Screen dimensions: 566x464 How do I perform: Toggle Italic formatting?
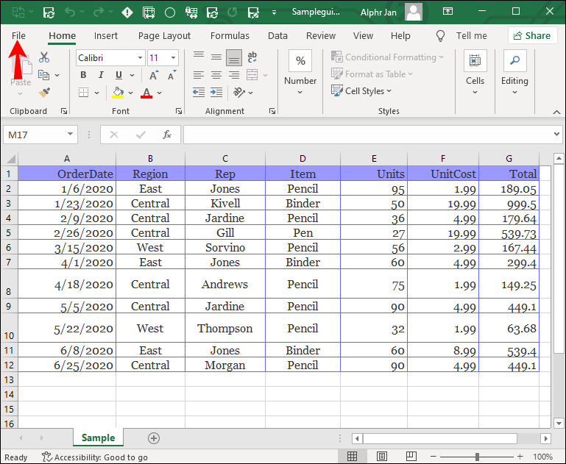(x=101, y=75)
